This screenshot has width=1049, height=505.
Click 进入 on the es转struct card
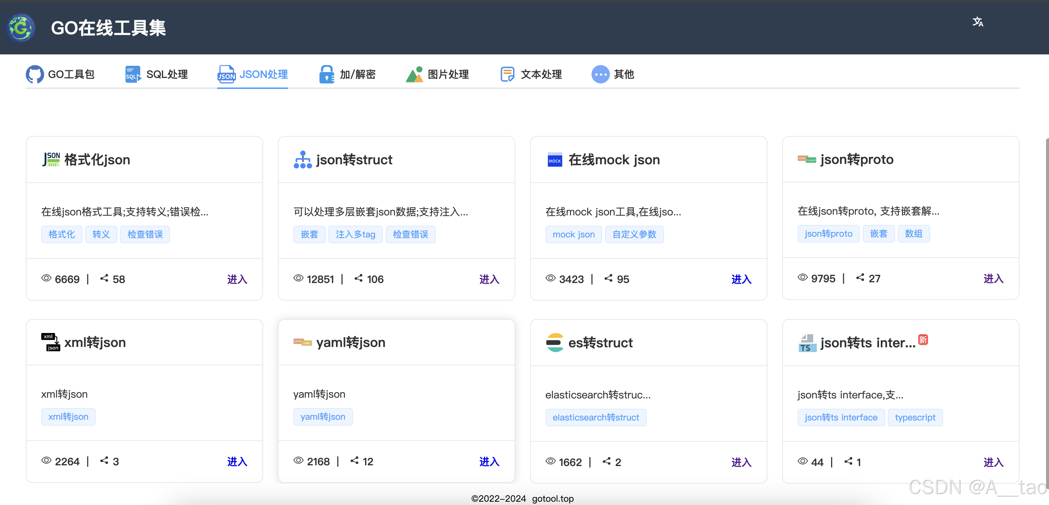pyautogui.click(x=741, y=462)
